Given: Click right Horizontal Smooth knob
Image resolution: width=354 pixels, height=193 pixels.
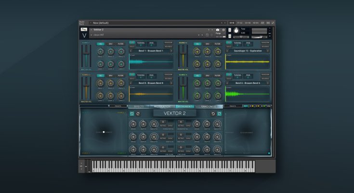Looking at the screenshot, I should (x=217, y=124).
